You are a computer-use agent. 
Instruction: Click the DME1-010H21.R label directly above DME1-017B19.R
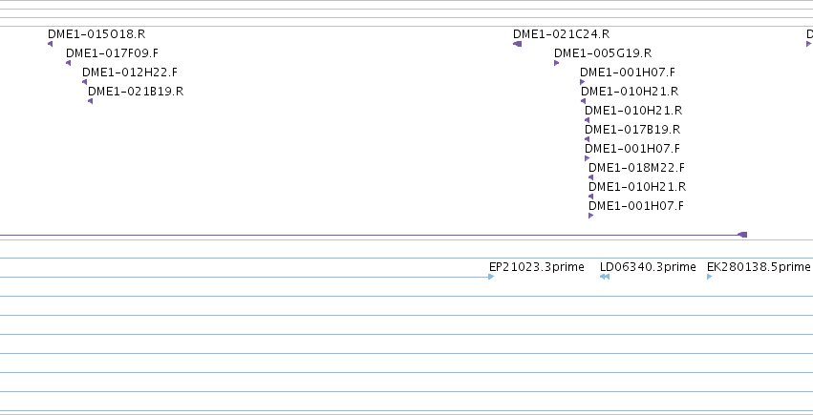pyautogui.click(x=633, y=111)
